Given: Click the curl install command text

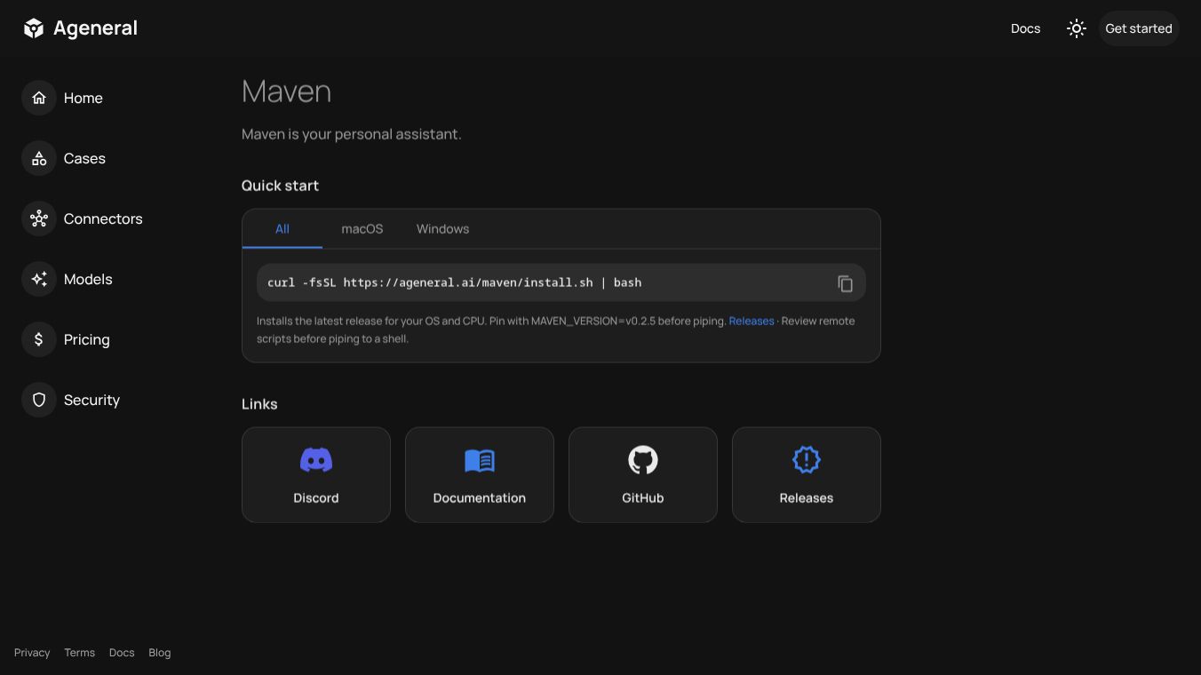Looking at the screenshot, I should coord(454,282).
